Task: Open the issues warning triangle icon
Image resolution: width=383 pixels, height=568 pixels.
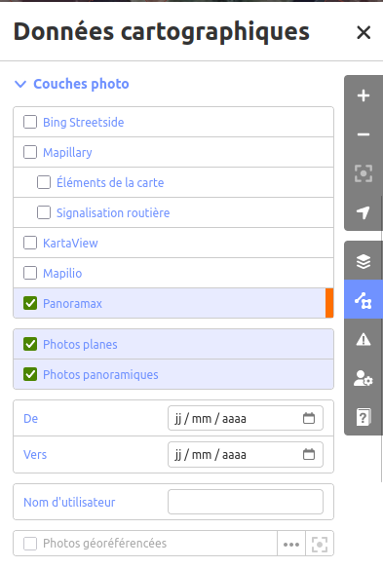Action: 364,339
